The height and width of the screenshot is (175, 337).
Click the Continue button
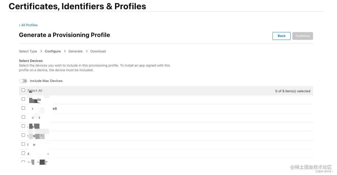pyautogui.click(x=302, y=36)
